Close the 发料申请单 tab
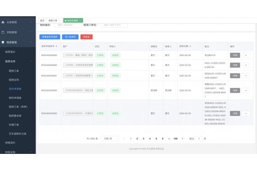Screen dimensions: 257x171 pyautogui.click(x=80, y=20)
